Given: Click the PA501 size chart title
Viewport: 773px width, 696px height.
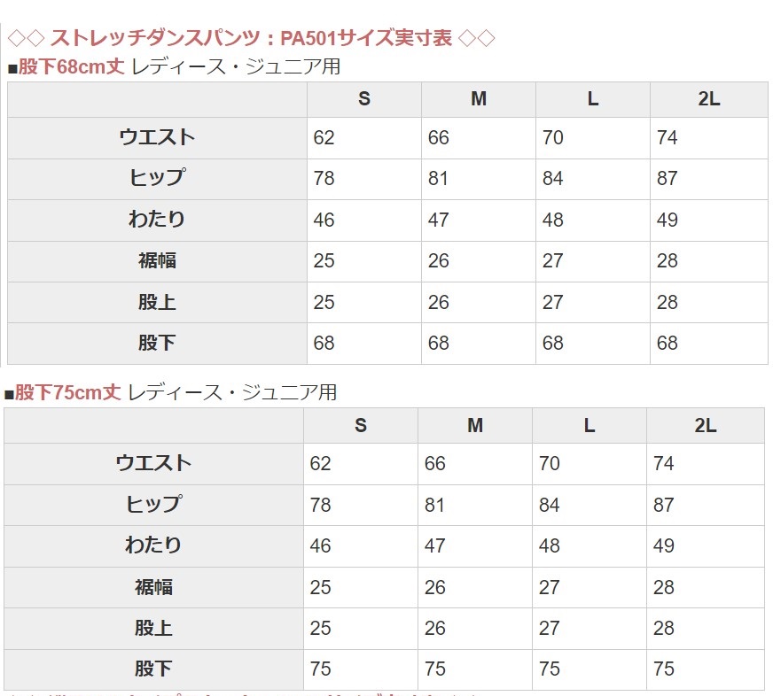Looking at the screenshot, I should (x=252, y=38).
